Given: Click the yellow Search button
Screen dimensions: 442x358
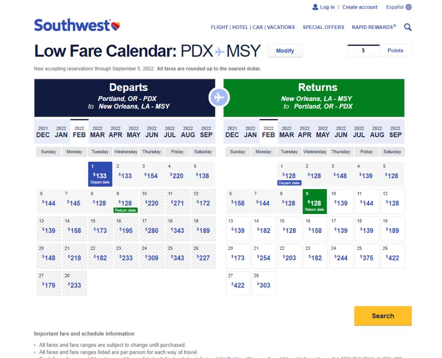Looking at the screenshot, I should point(382,316).
